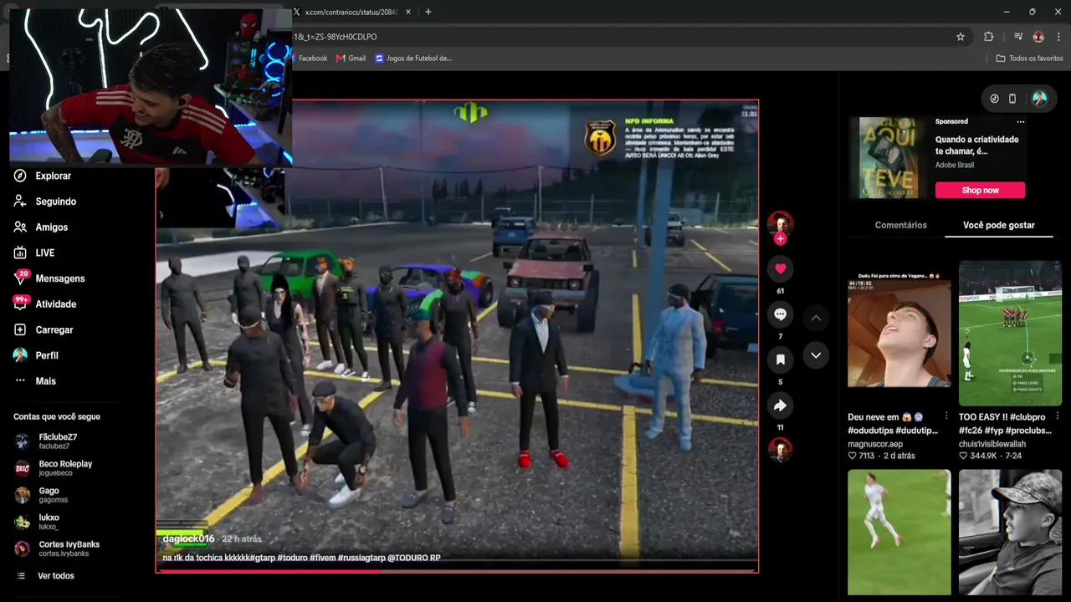Open the spinning music disc below share

tap(780, 450)
